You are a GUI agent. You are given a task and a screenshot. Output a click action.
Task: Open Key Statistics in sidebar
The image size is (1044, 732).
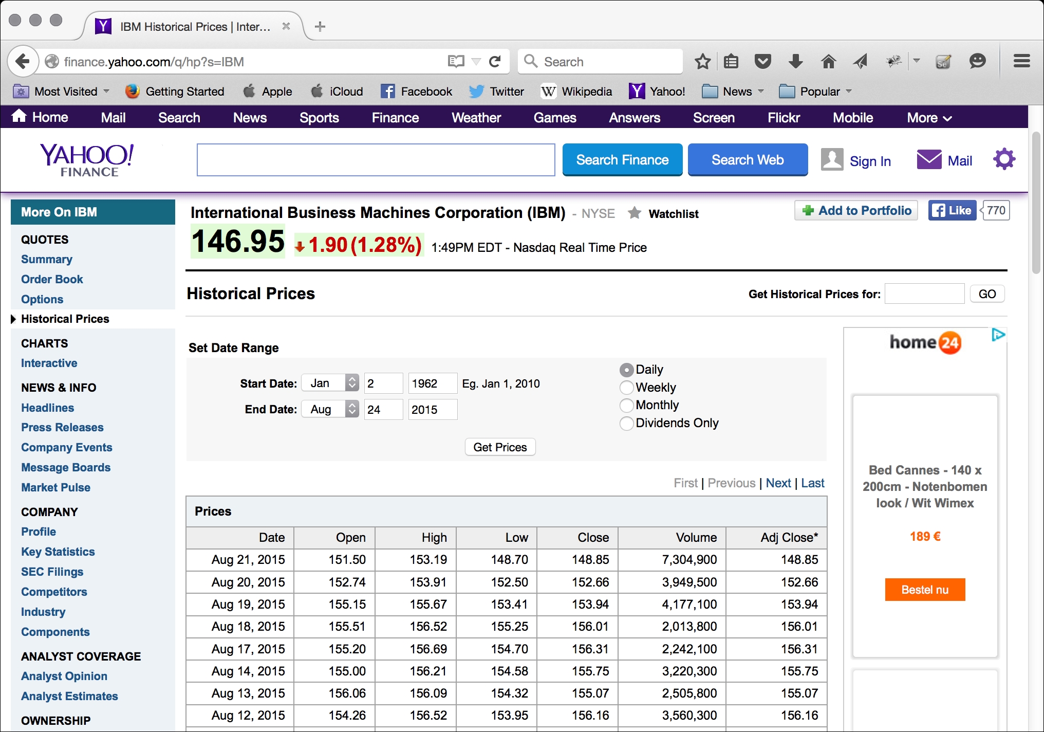click(x=58, y=552)
